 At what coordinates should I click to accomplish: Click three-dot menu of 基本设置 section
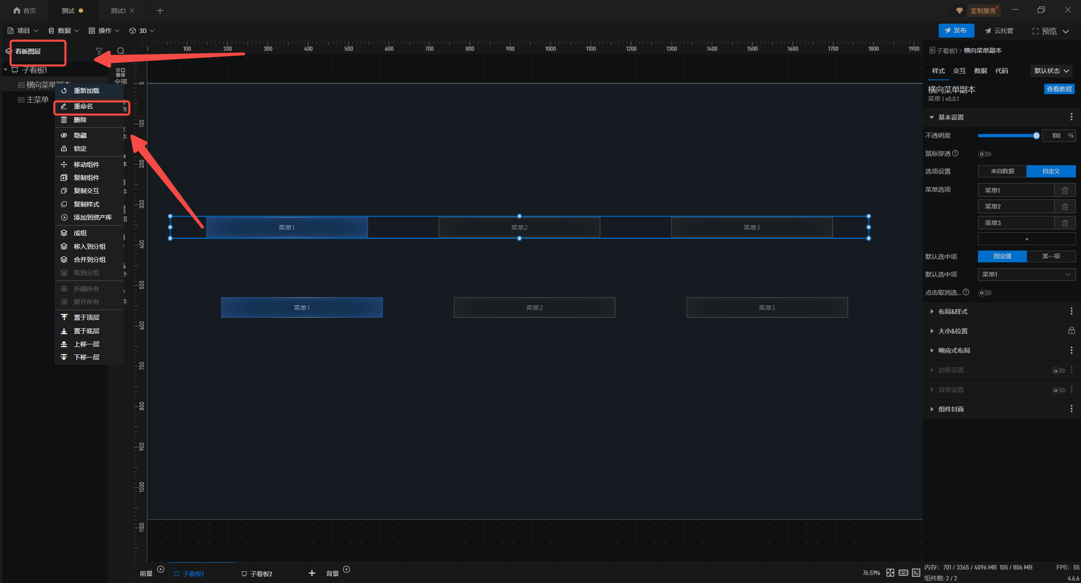click(1071, 117)
